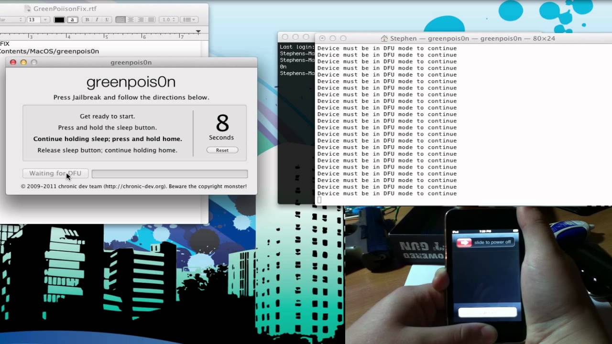Screen dimensions: 612x344
Task: Click the red slide to power off arrow
Action: tap(464, 243)
